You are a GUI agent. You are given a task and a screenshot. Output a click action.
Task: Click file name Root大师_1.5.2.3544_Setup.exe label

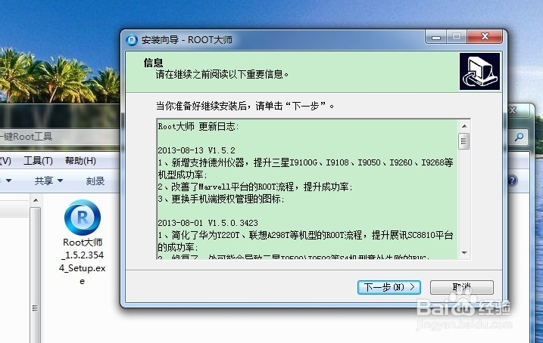(x=83, y=261)
